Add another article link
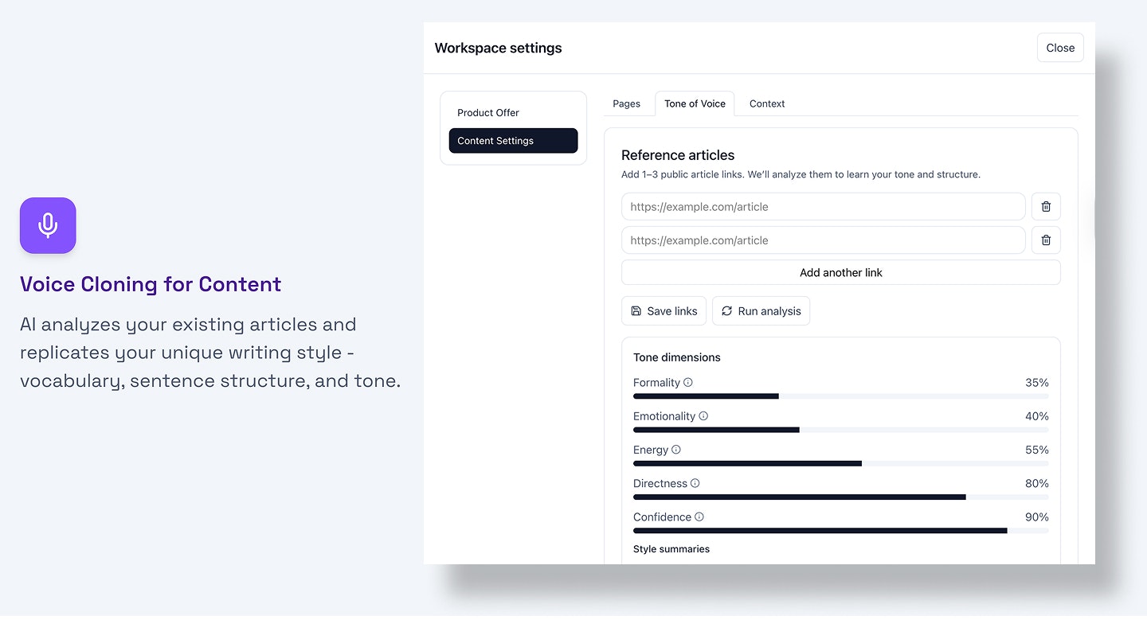The width and height of the screenshot is (1147, 620). pos(840,272)
